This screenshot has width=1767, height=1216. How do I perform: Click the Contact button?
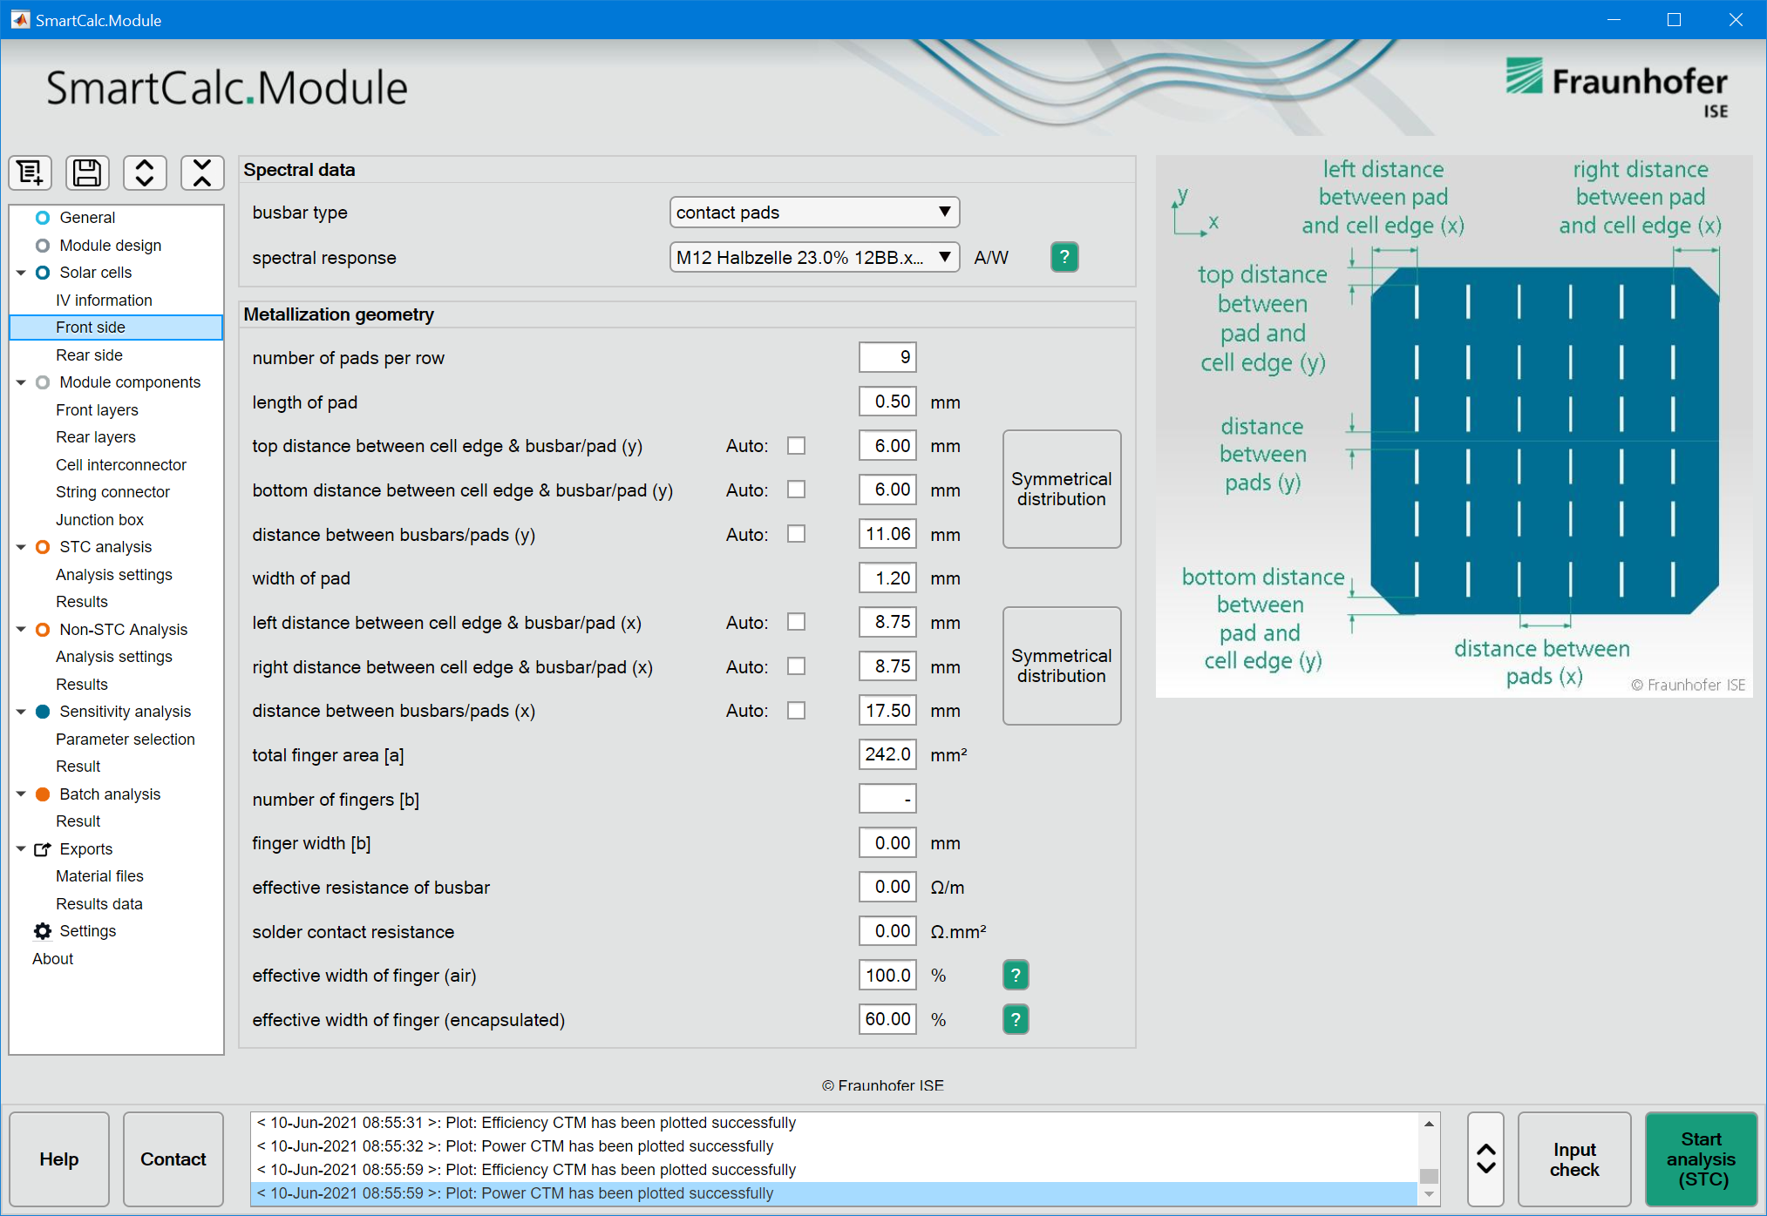(173, 1159)
